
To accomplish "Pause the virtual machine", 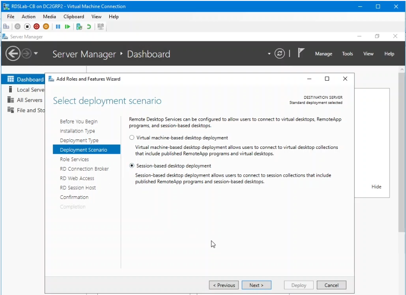I will coord(58,27).
